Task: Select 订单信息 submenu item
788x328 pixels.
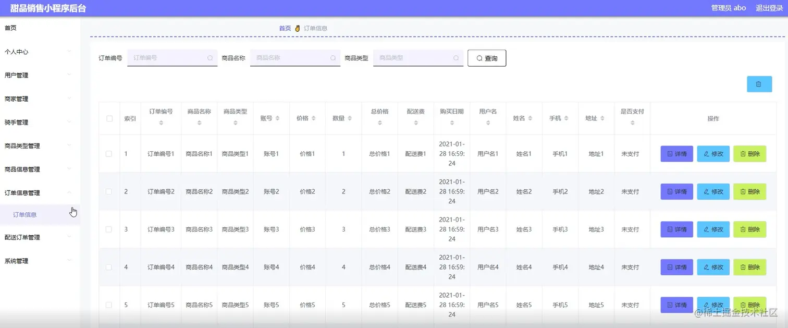Action: coord(40,215)
